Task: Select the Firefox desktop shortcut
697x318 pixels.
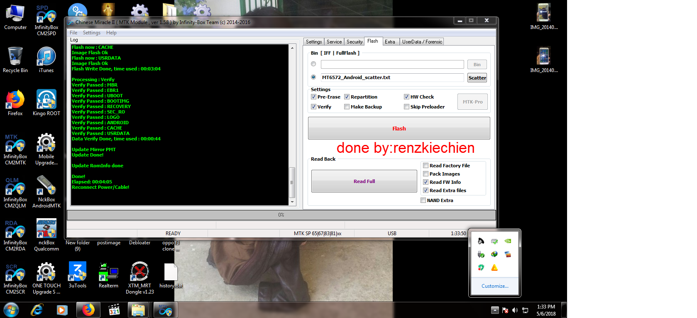Action: pos(15,103)
